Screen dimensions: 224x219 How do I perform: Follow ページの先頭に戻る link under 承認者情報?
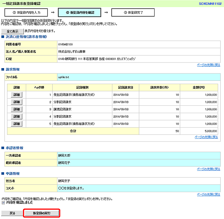point(208,169)
